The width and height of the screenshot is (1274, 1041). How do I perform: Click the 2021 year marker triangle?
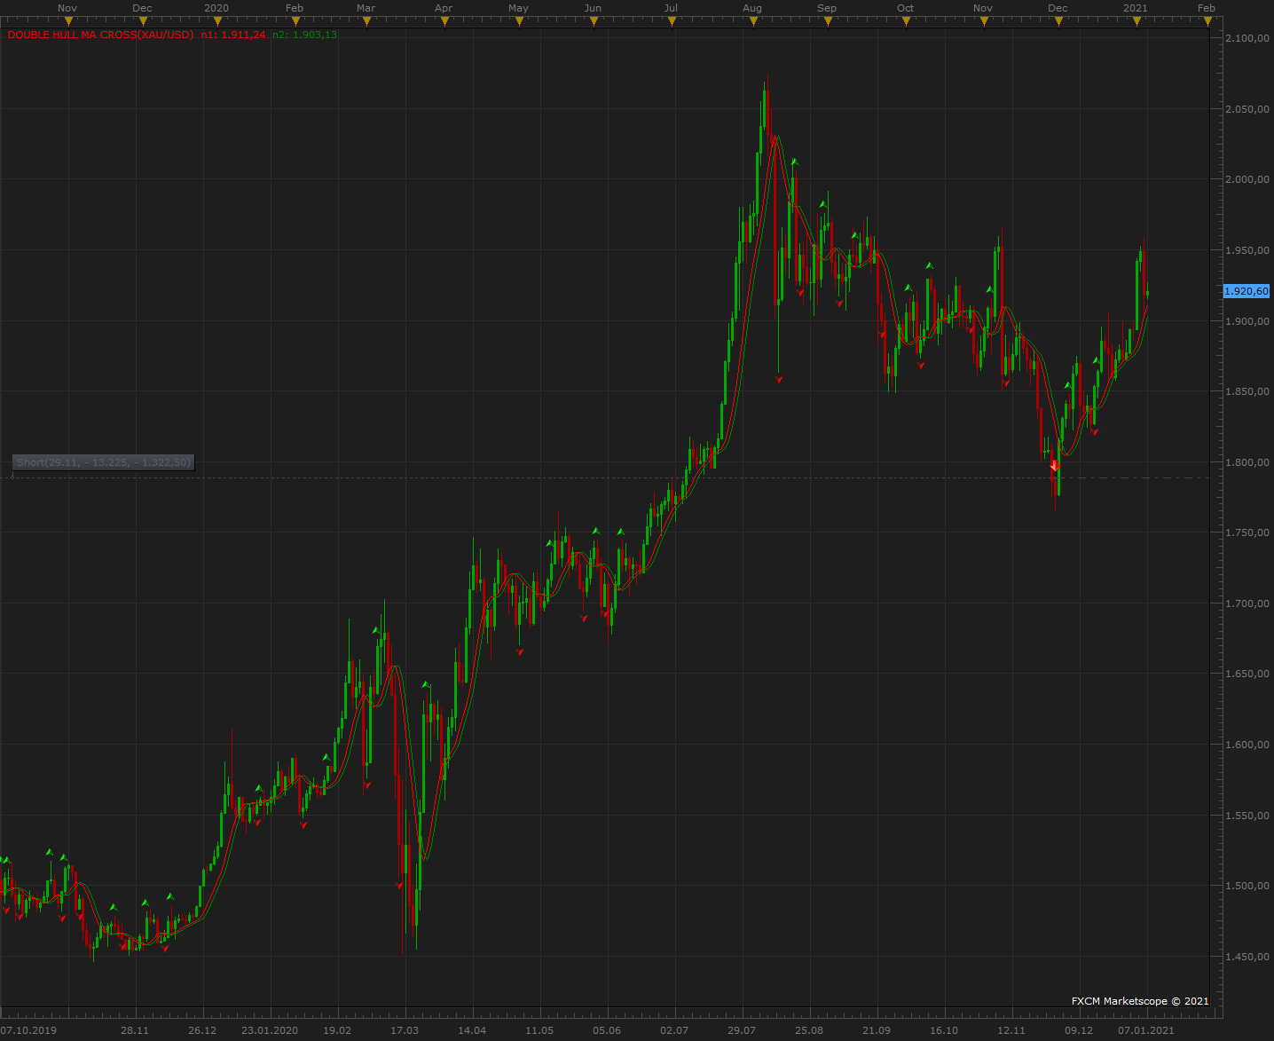[x=1136, y=21]
